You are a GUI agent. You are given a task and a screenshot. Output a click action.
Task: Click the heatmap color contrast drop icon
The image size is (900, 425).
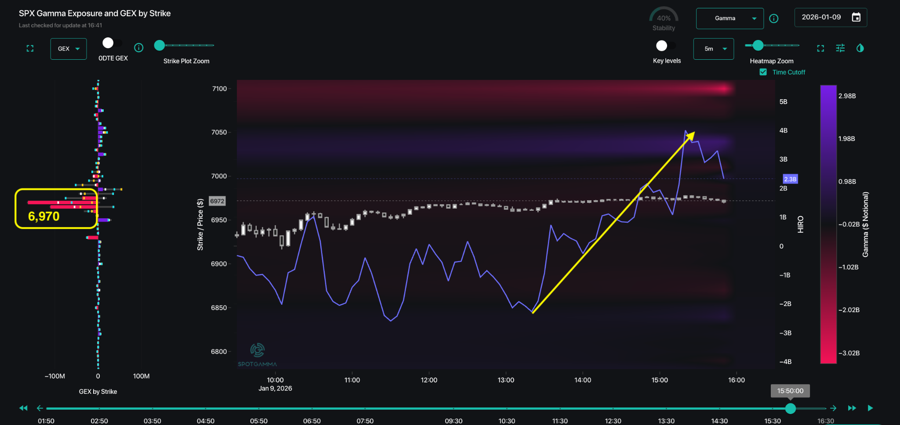pyautogui.click(x=860, y=48)
